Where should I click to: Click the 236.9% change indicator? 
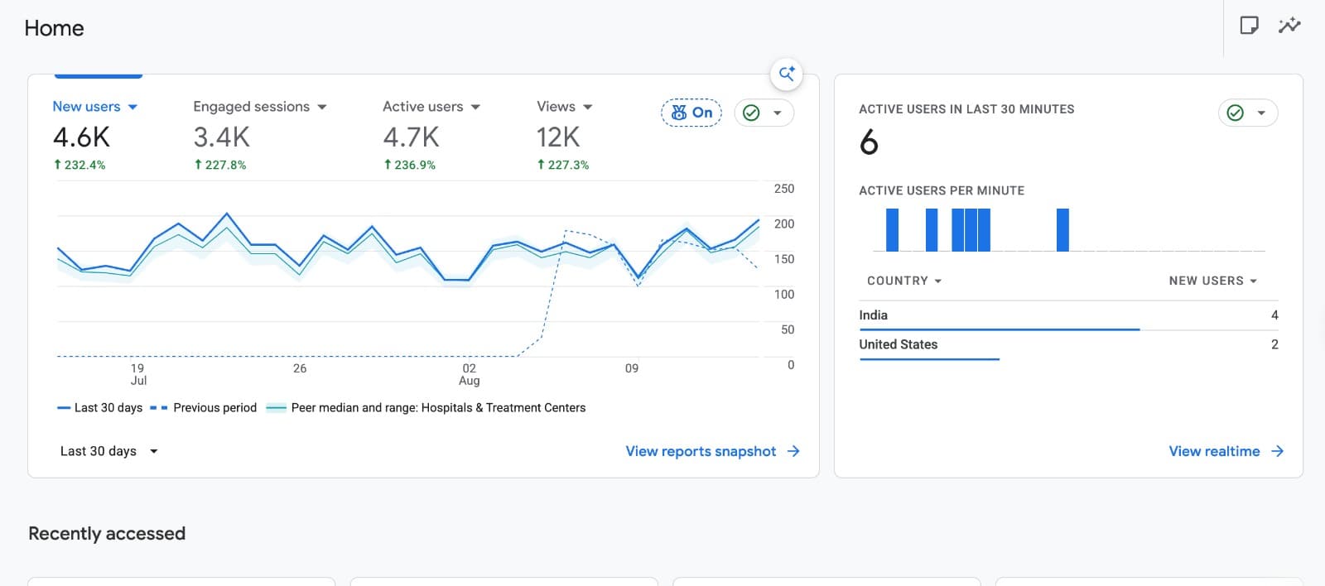tap(409, 165)
